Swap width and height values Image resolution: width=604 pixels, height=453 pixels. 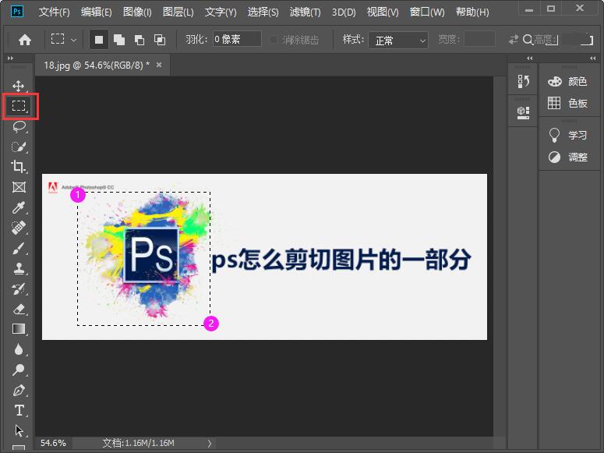pyautogui.click(x=514, y=39)
